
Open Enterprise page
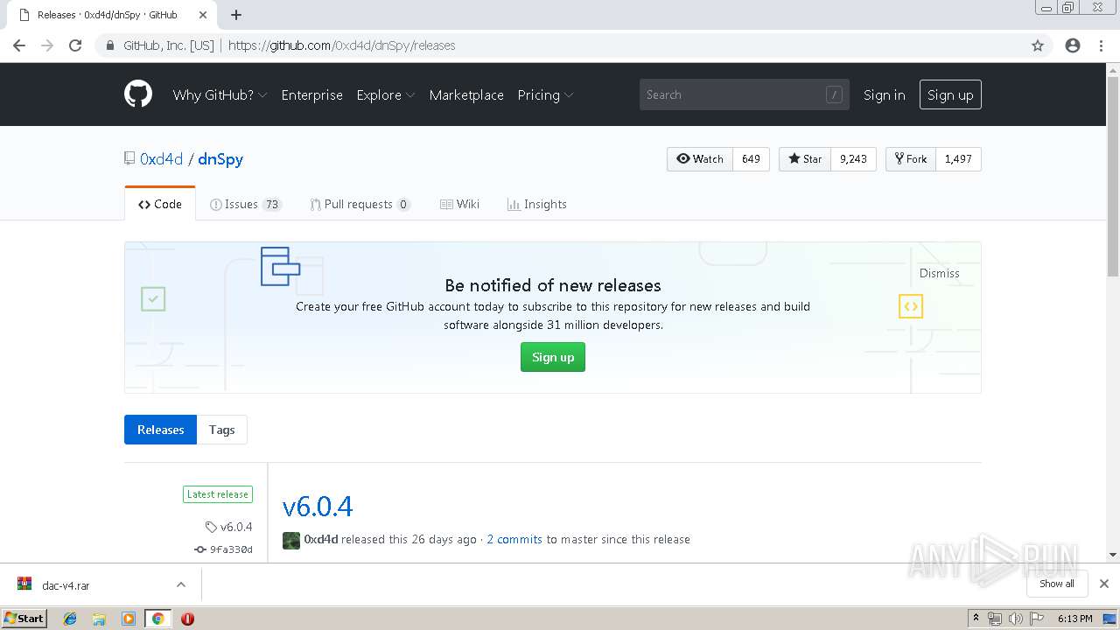[x=311, y=94]
